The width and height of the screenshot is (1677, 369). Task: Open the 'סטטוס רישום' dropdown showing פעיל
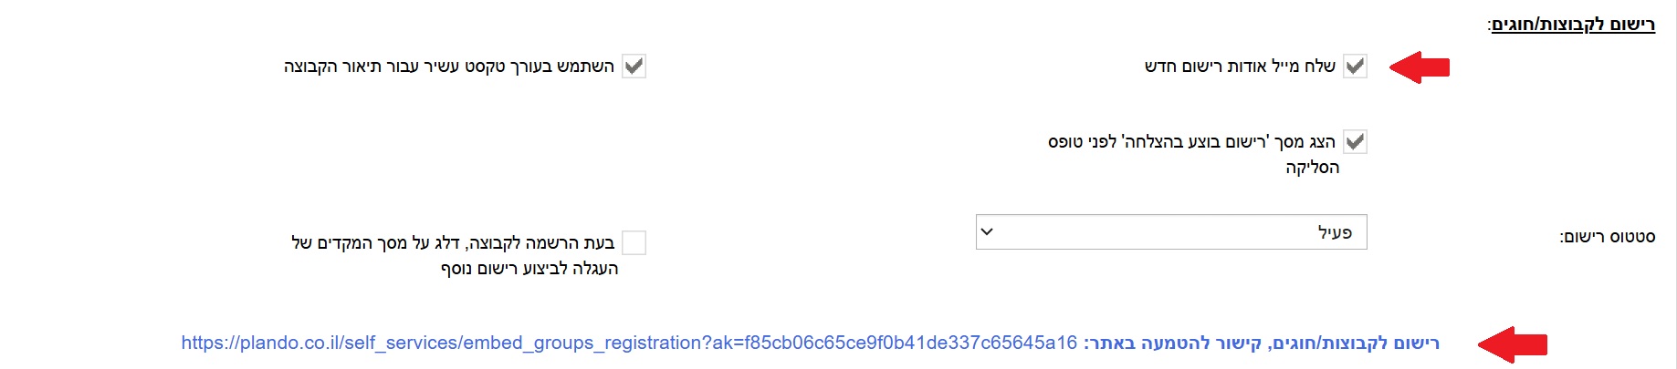coord(1171,232)
